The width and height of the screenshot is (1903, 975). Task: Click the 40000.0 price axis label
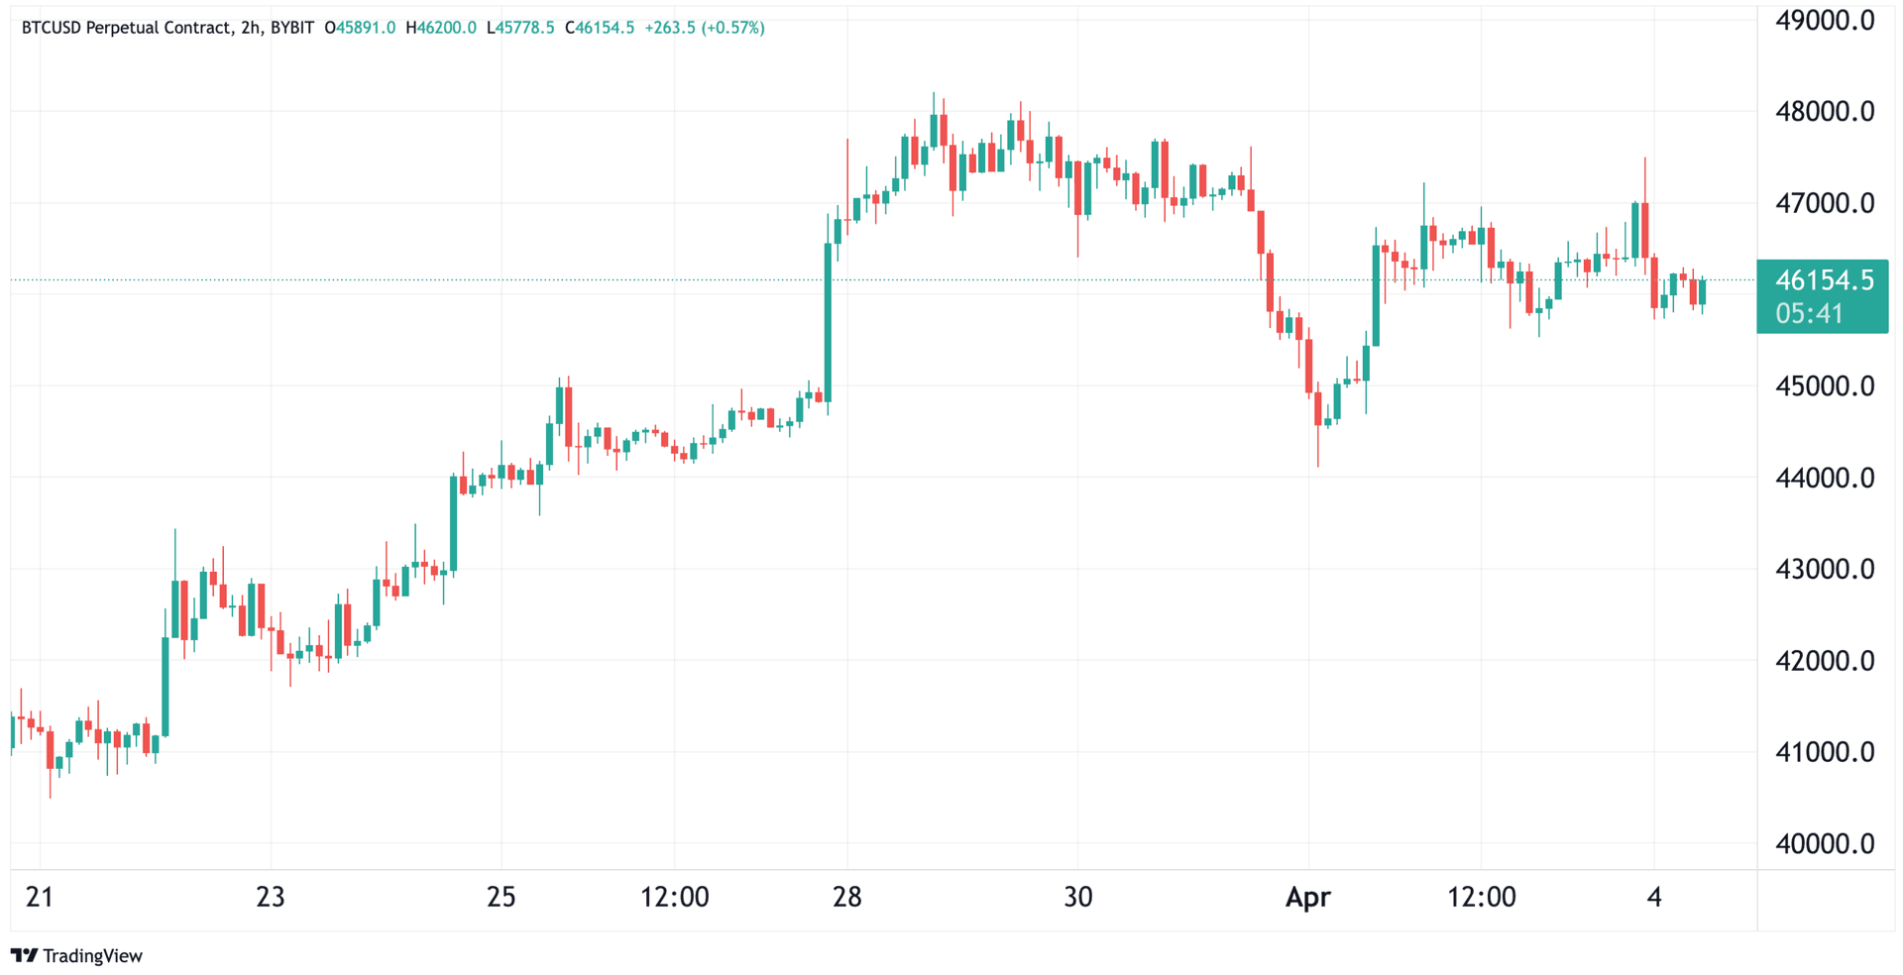point(1825,843)
